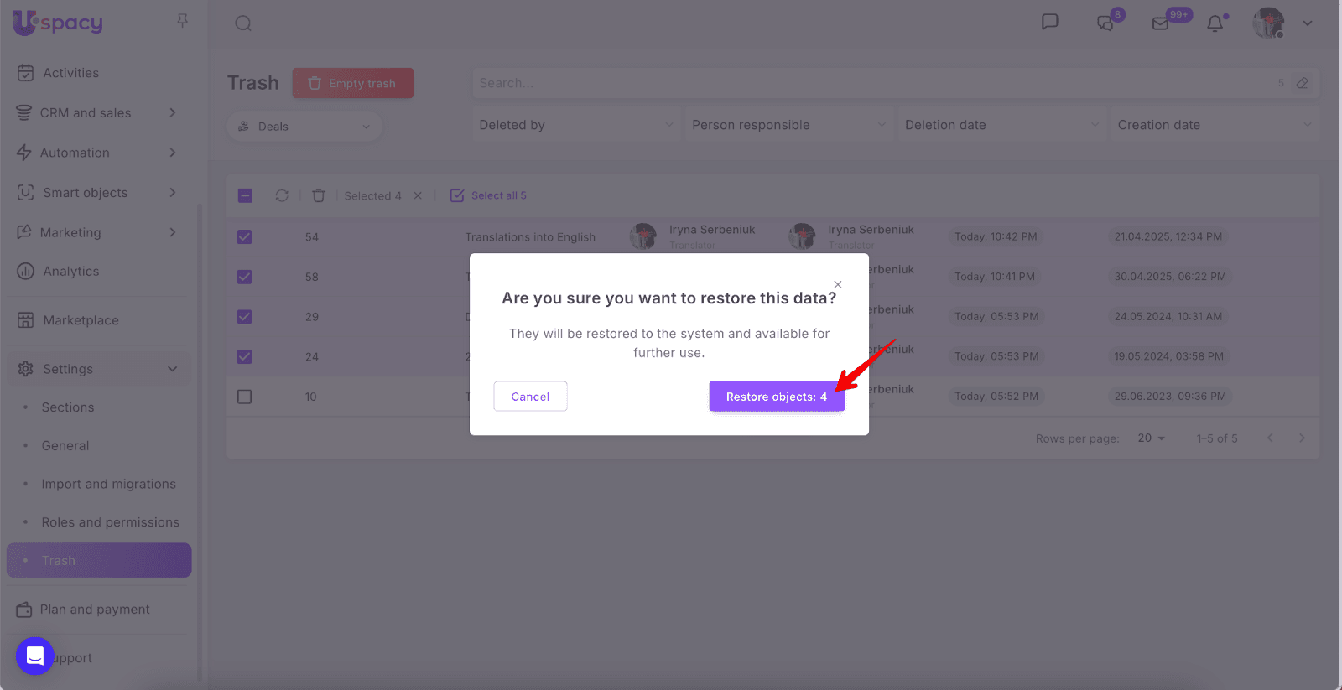Click the restore refresh icon in toolbar
This screenshot has height=690, width=1342.
point(282,195)
